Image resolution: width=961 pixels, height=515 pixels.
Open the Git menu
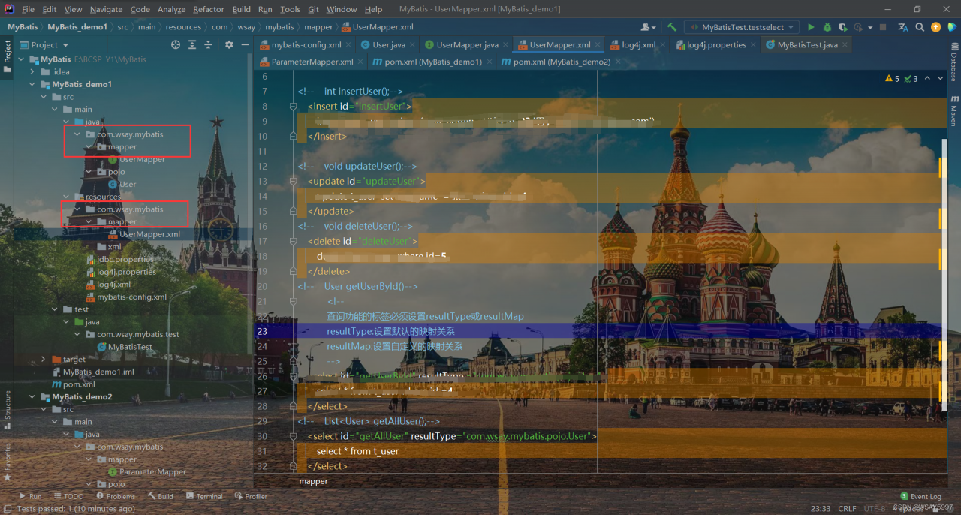(x=313, y=9)
